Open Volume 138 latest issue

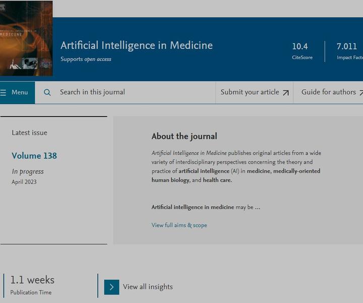point(34,156)
